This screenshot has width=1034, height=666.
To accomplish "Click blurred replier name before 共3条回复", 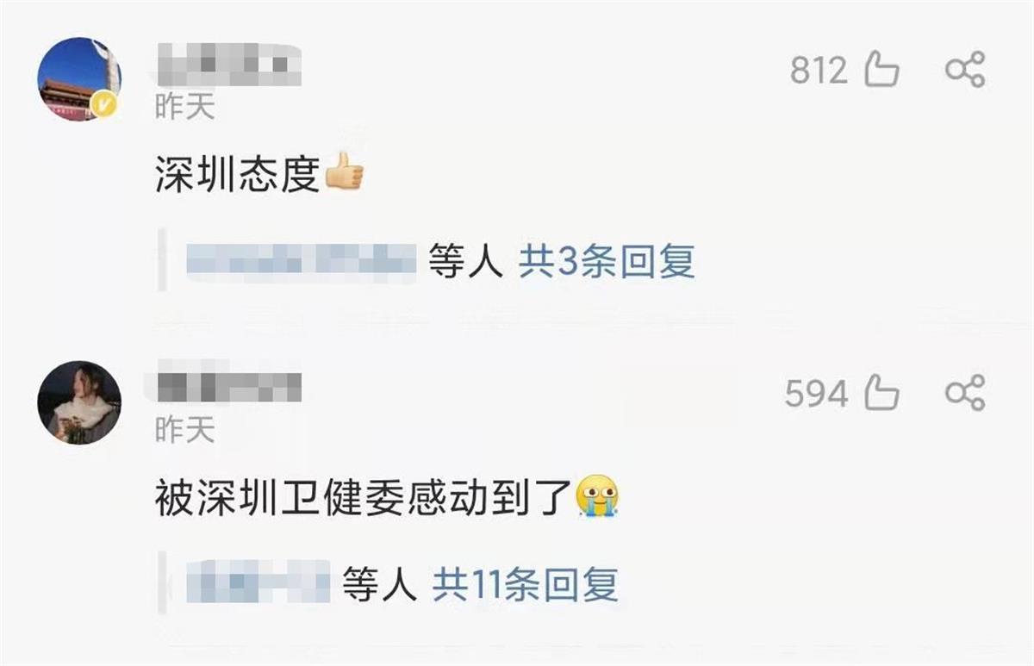I will (x=302, y=260).
